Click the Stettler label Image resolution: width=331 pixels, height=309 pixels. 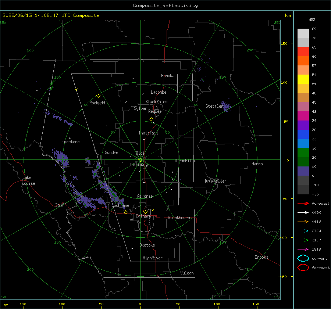(x=214, y=106)
